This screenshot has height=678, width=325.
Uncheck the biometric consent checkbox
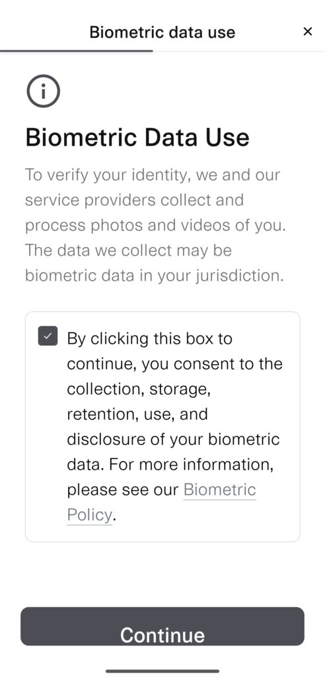click(48, 336)
